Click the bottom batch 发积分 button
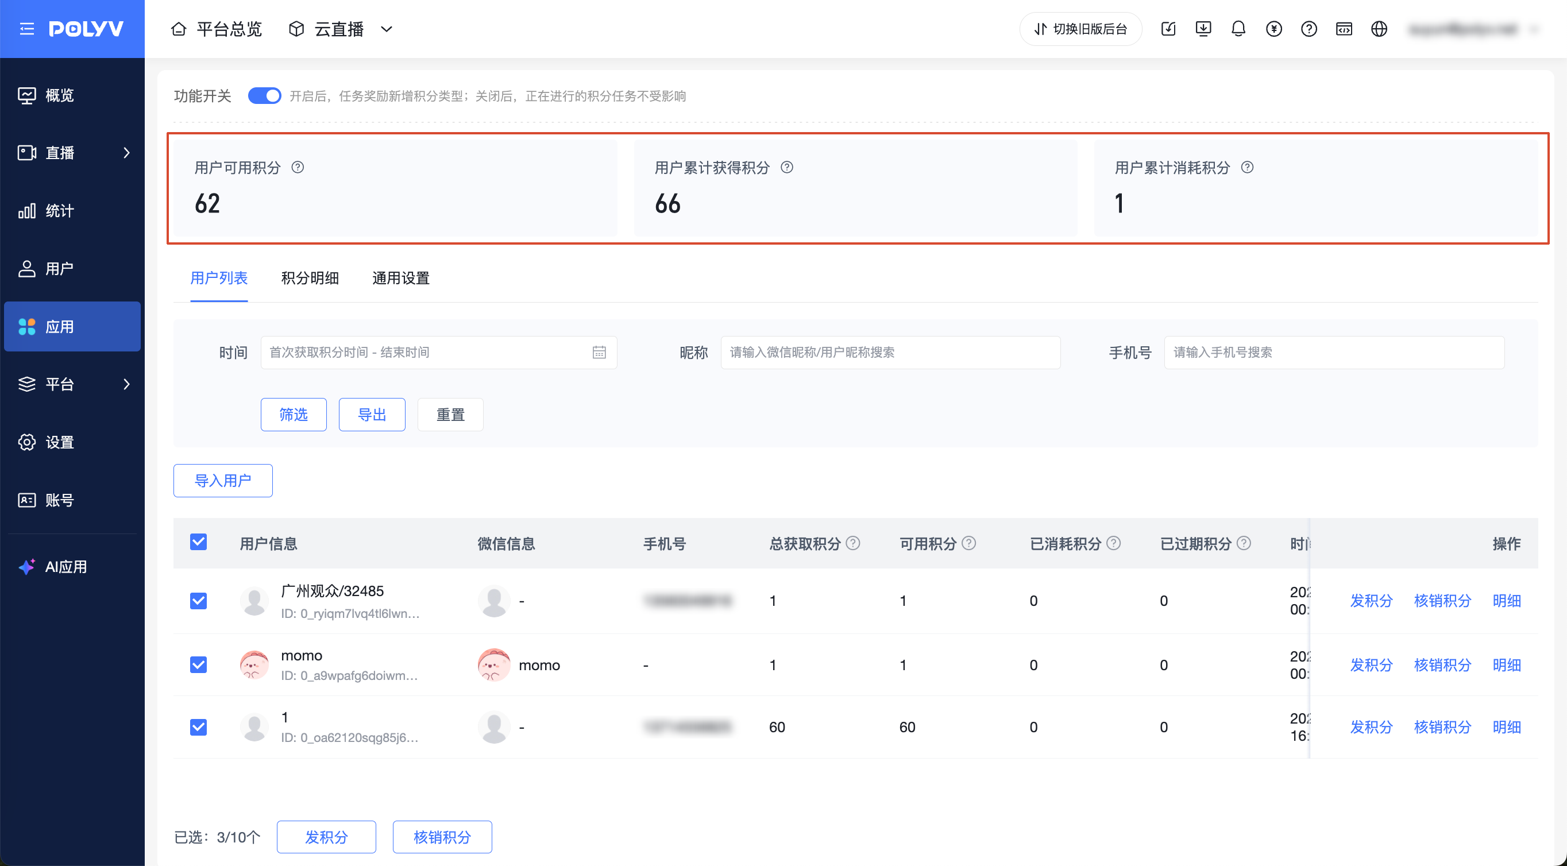 pyautogui.click(x=327, y=837)
